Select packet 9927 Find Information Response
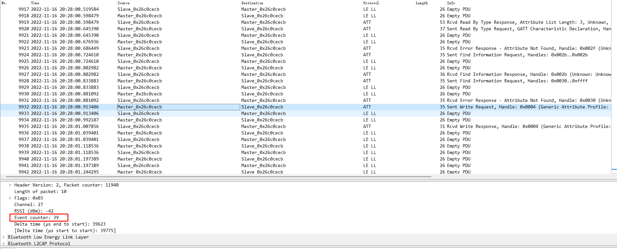The image size is (617, 249). click(x=306, y=74)
